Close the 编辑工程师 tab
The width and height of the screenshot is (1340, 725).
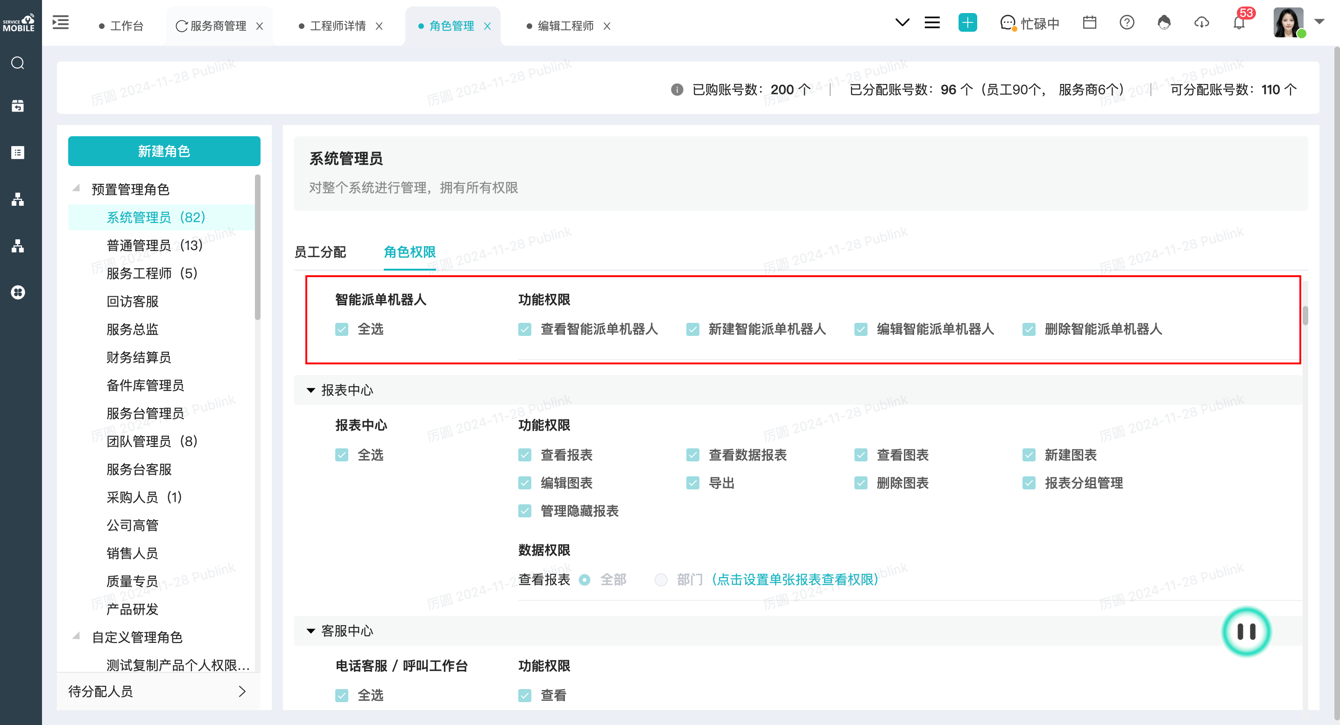point(607,26)
